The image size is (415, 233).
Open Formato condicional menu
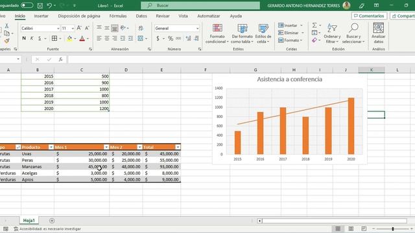[x=217, y=34]
